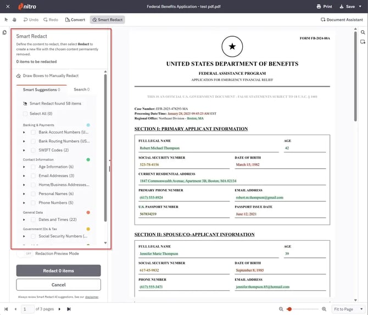Go to the last page
368x315 pixels.
click(69, 309)
